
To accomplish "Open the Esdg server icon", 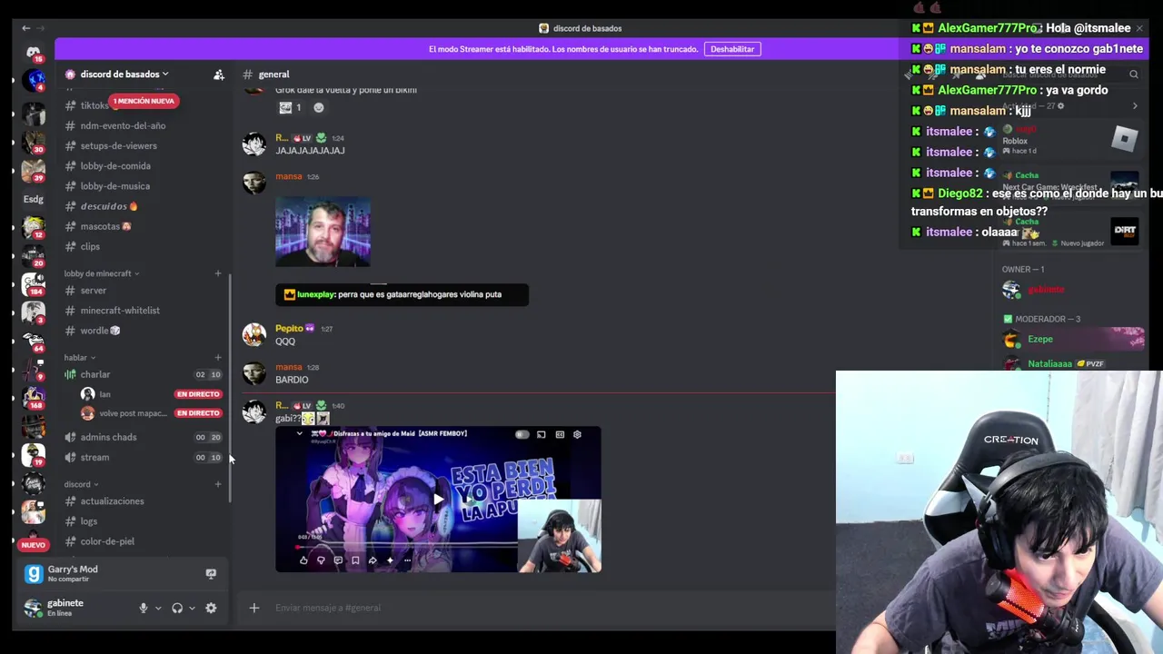I will [34, 199].
